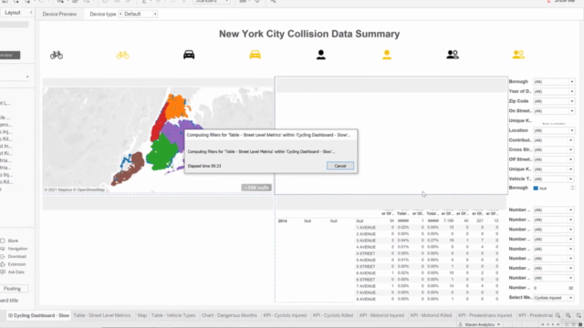The width and height of the screenshot is (584, 328).
Task: Open the Contribut.. filter dropdown
Action: pyautogui.click(x=554, y=140)
